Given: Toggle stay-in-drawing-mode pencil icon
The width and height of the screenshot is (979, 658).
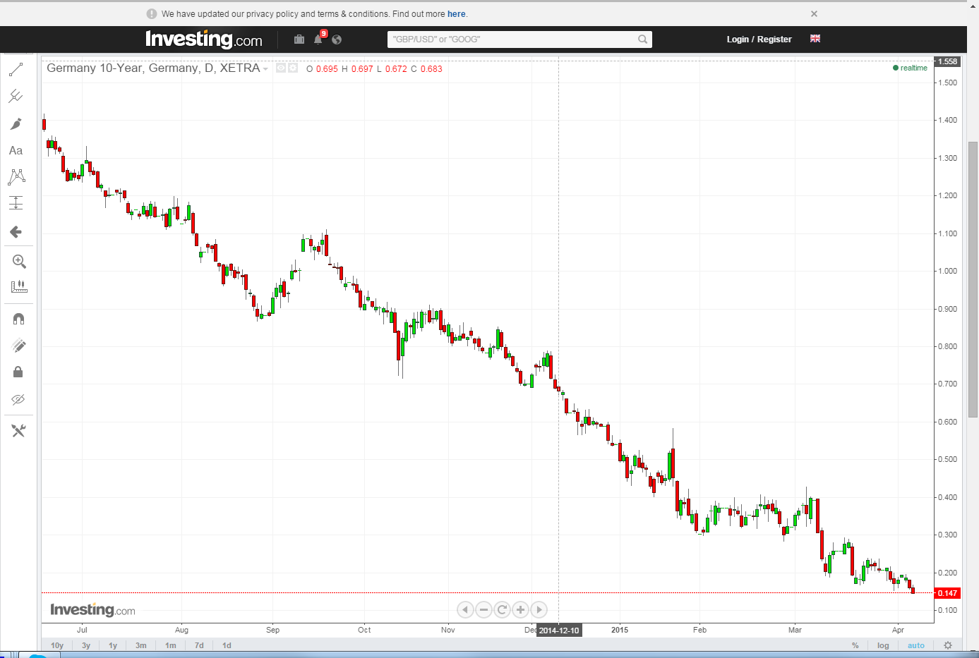Looking at the screenshot, I should pos(19,346).
